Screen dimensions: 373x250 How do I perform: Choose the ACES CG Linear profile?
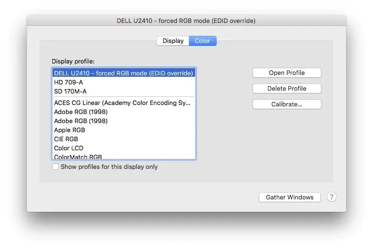click(124, 103)
